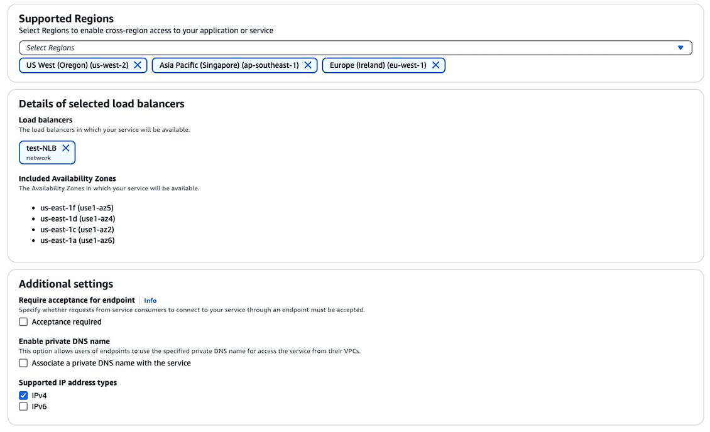The image size is (710, 432).
Task: Enable IPv6 supported address type
Action: [23, 406]
